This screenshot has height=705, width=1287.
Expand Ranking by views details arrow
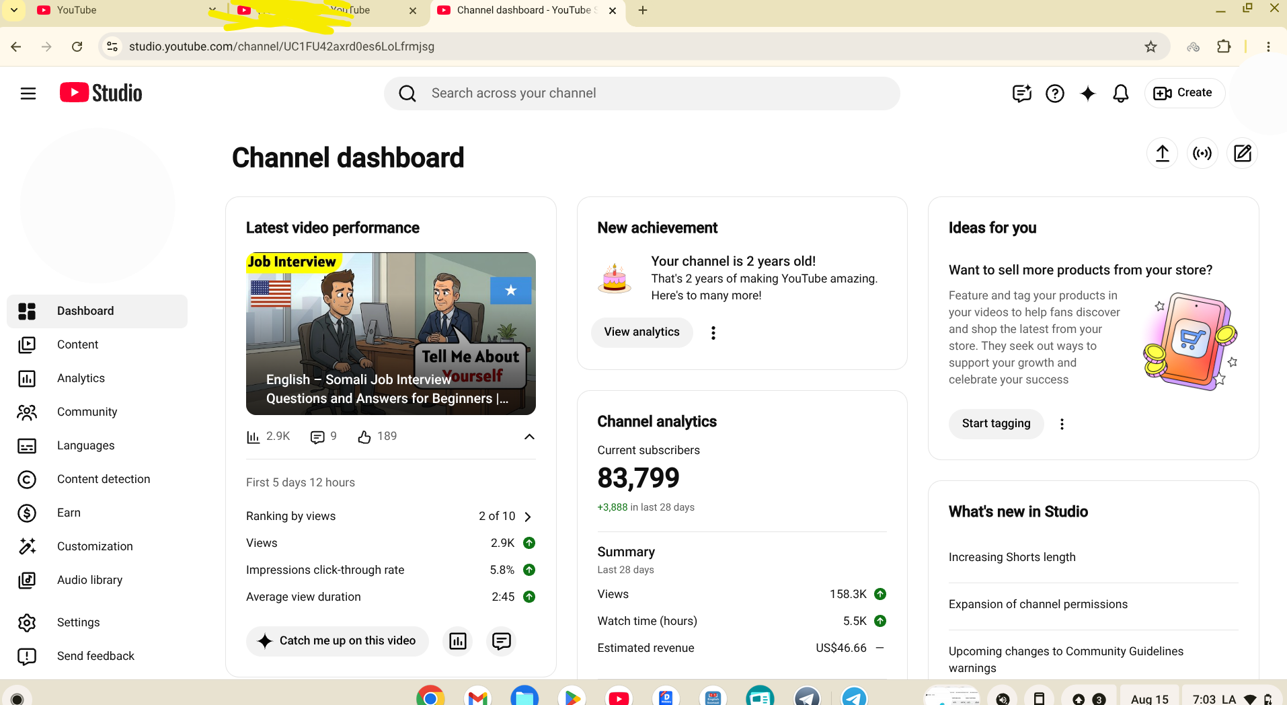point(528,517)
